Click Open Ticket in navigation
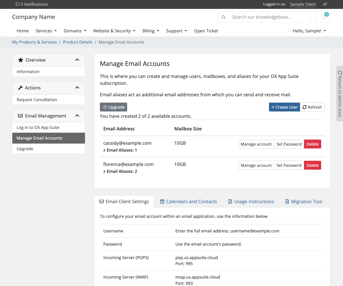Viewport: 343px width, 286px height. 206,31
